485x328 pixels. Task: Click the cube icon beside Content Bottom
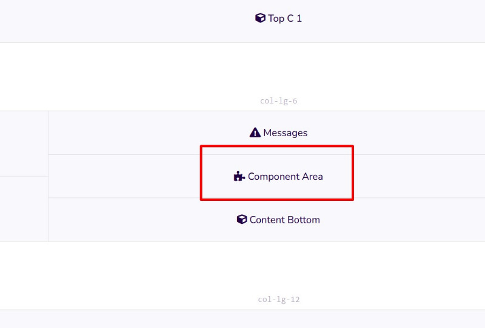(242, 220)
